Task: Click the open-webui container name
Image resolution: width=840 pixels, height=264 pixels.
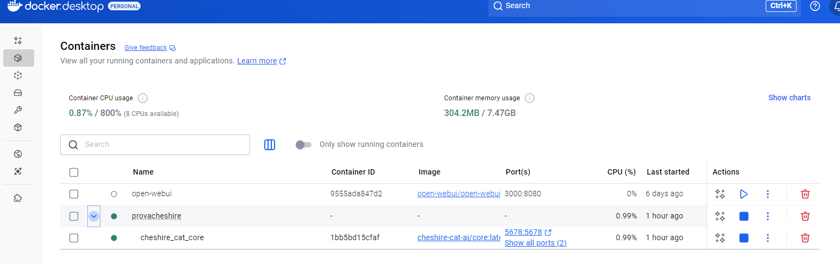Action: coord(151,194)
